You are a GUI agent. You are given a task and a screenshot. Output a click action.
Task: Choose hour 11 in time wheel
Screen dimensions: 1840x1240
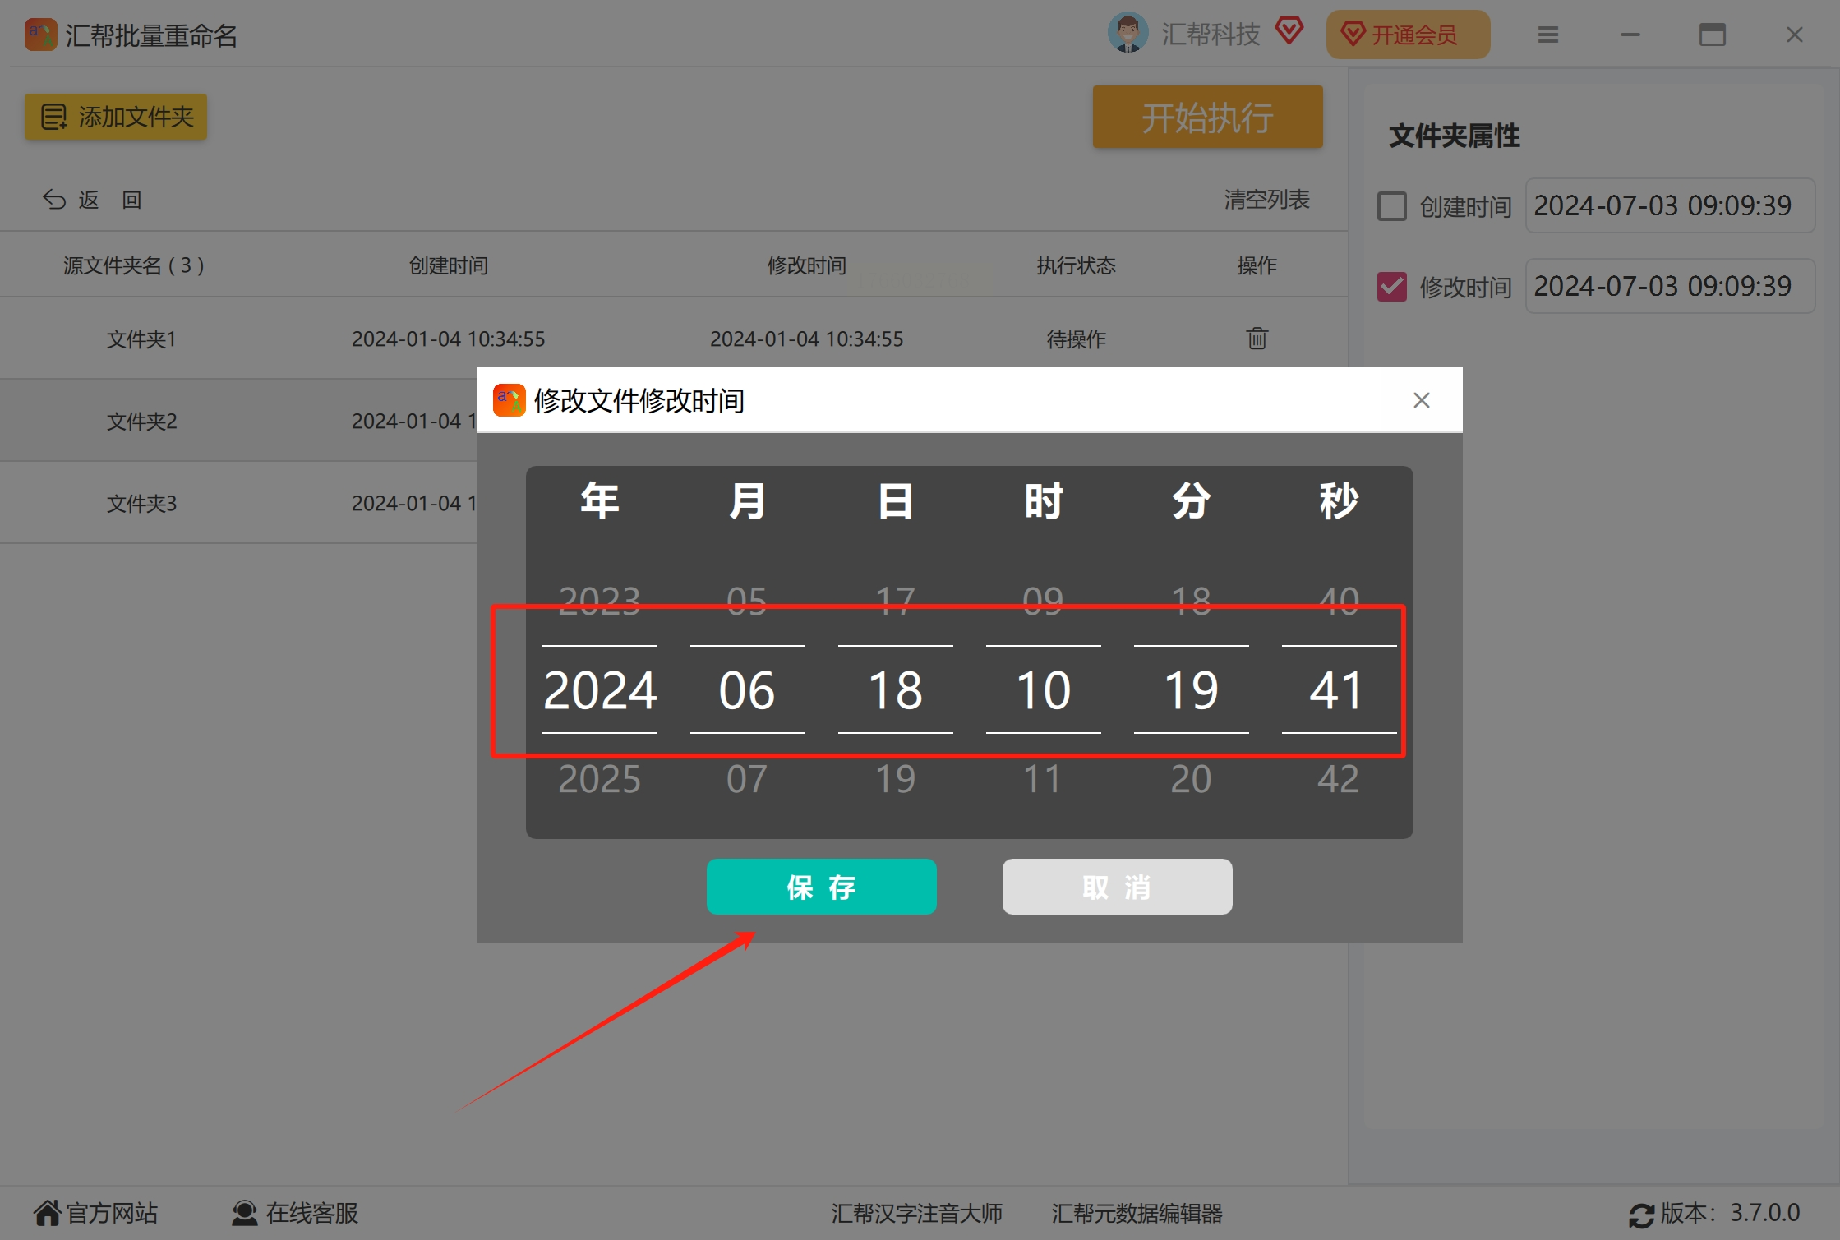(1042, 779)
